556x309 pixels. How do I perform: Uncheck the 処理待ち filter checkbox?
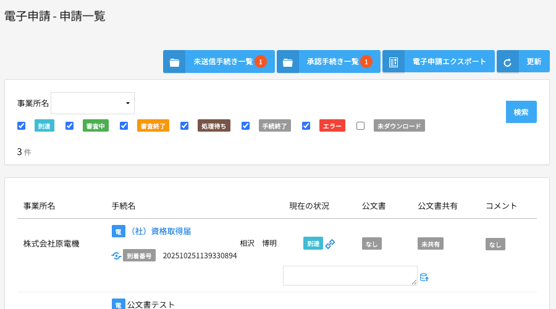click(184, 125)
